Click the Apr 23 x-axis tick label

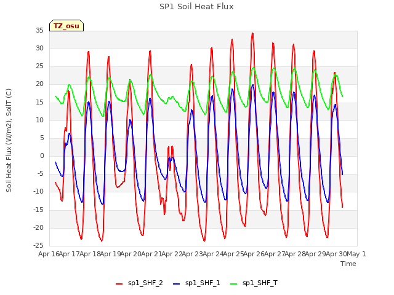pyautogui.click(x=193, y=254)
